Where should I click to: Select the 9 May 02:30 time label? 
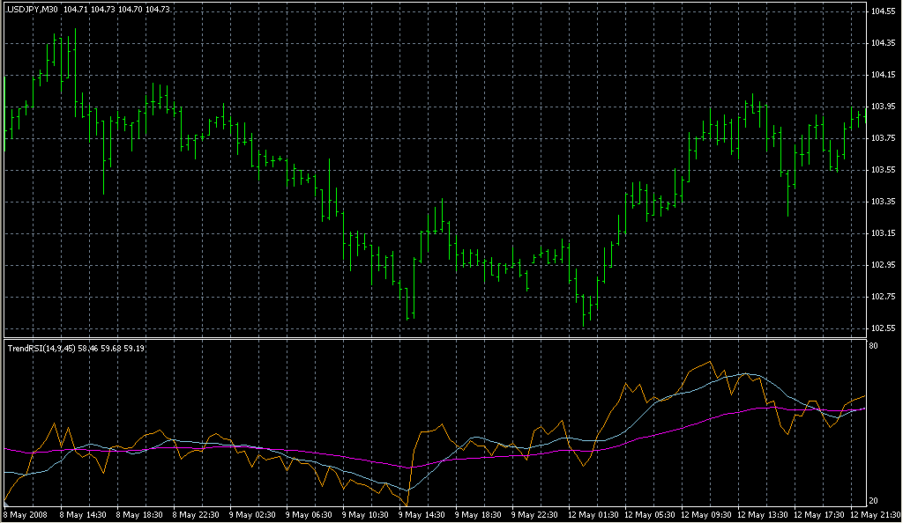(252, 514)
